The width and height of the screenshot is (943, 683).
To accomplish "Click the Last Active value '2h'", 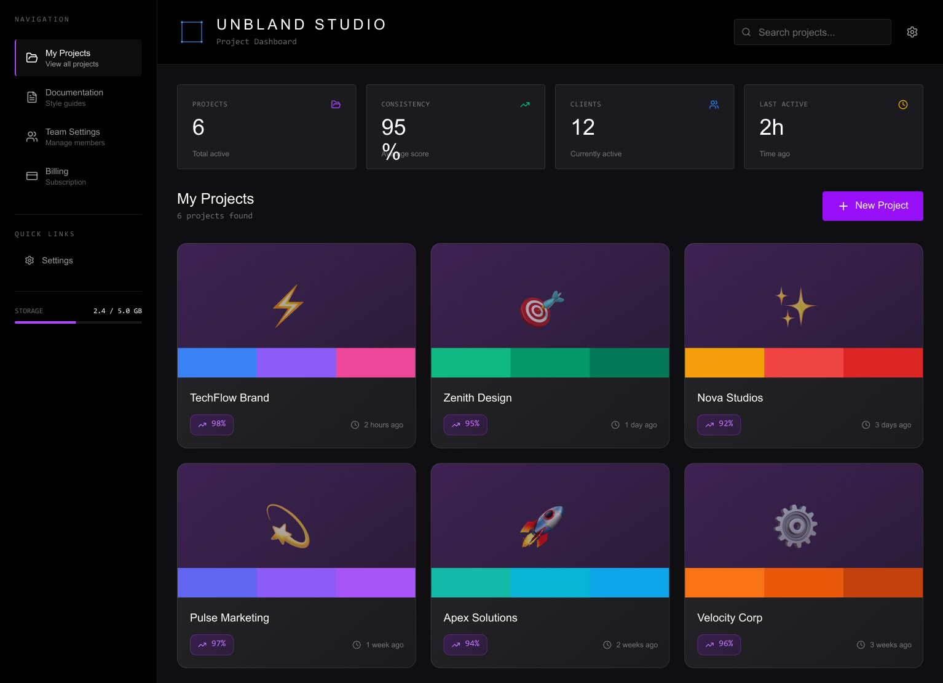I will pos(771,127).
